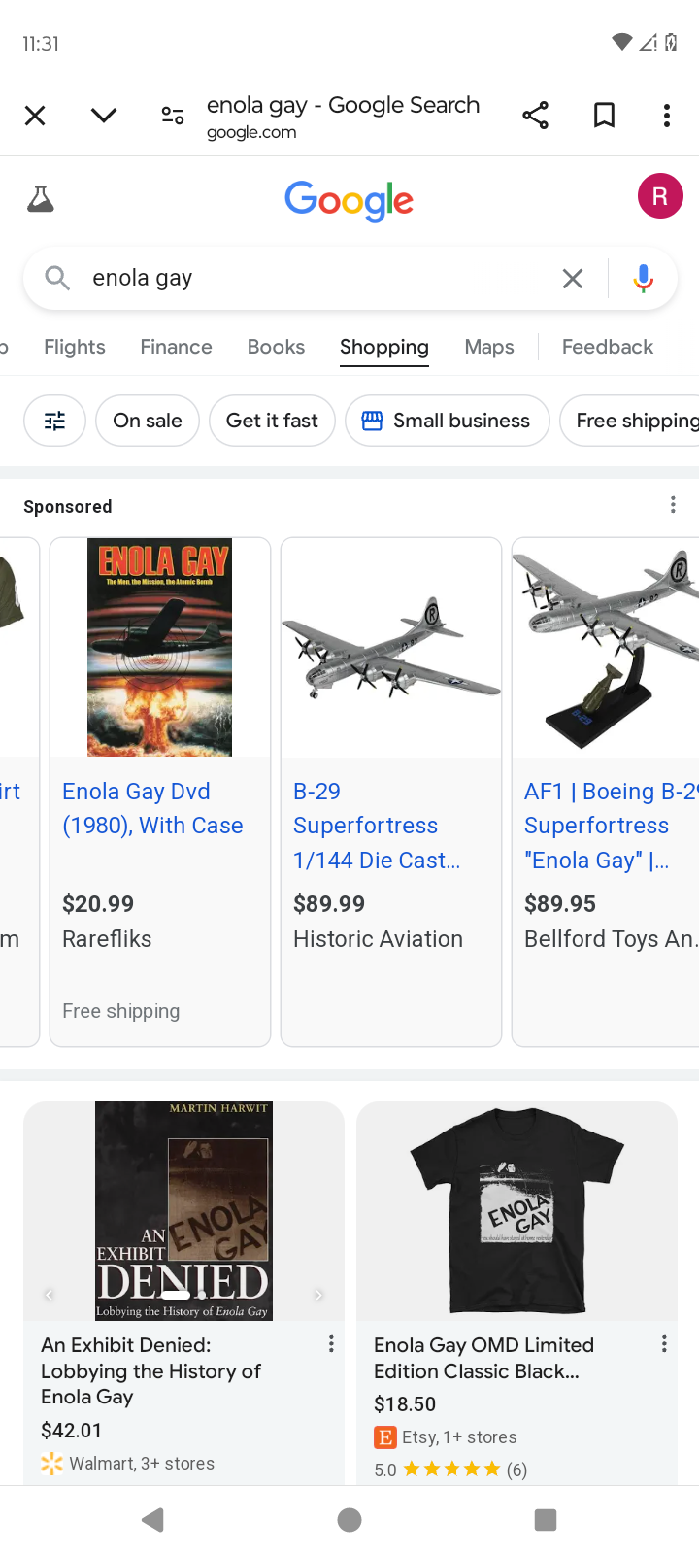
Task: Open B-29 Superfortress 1/144 Die Cast link
Action: (377, 826)
